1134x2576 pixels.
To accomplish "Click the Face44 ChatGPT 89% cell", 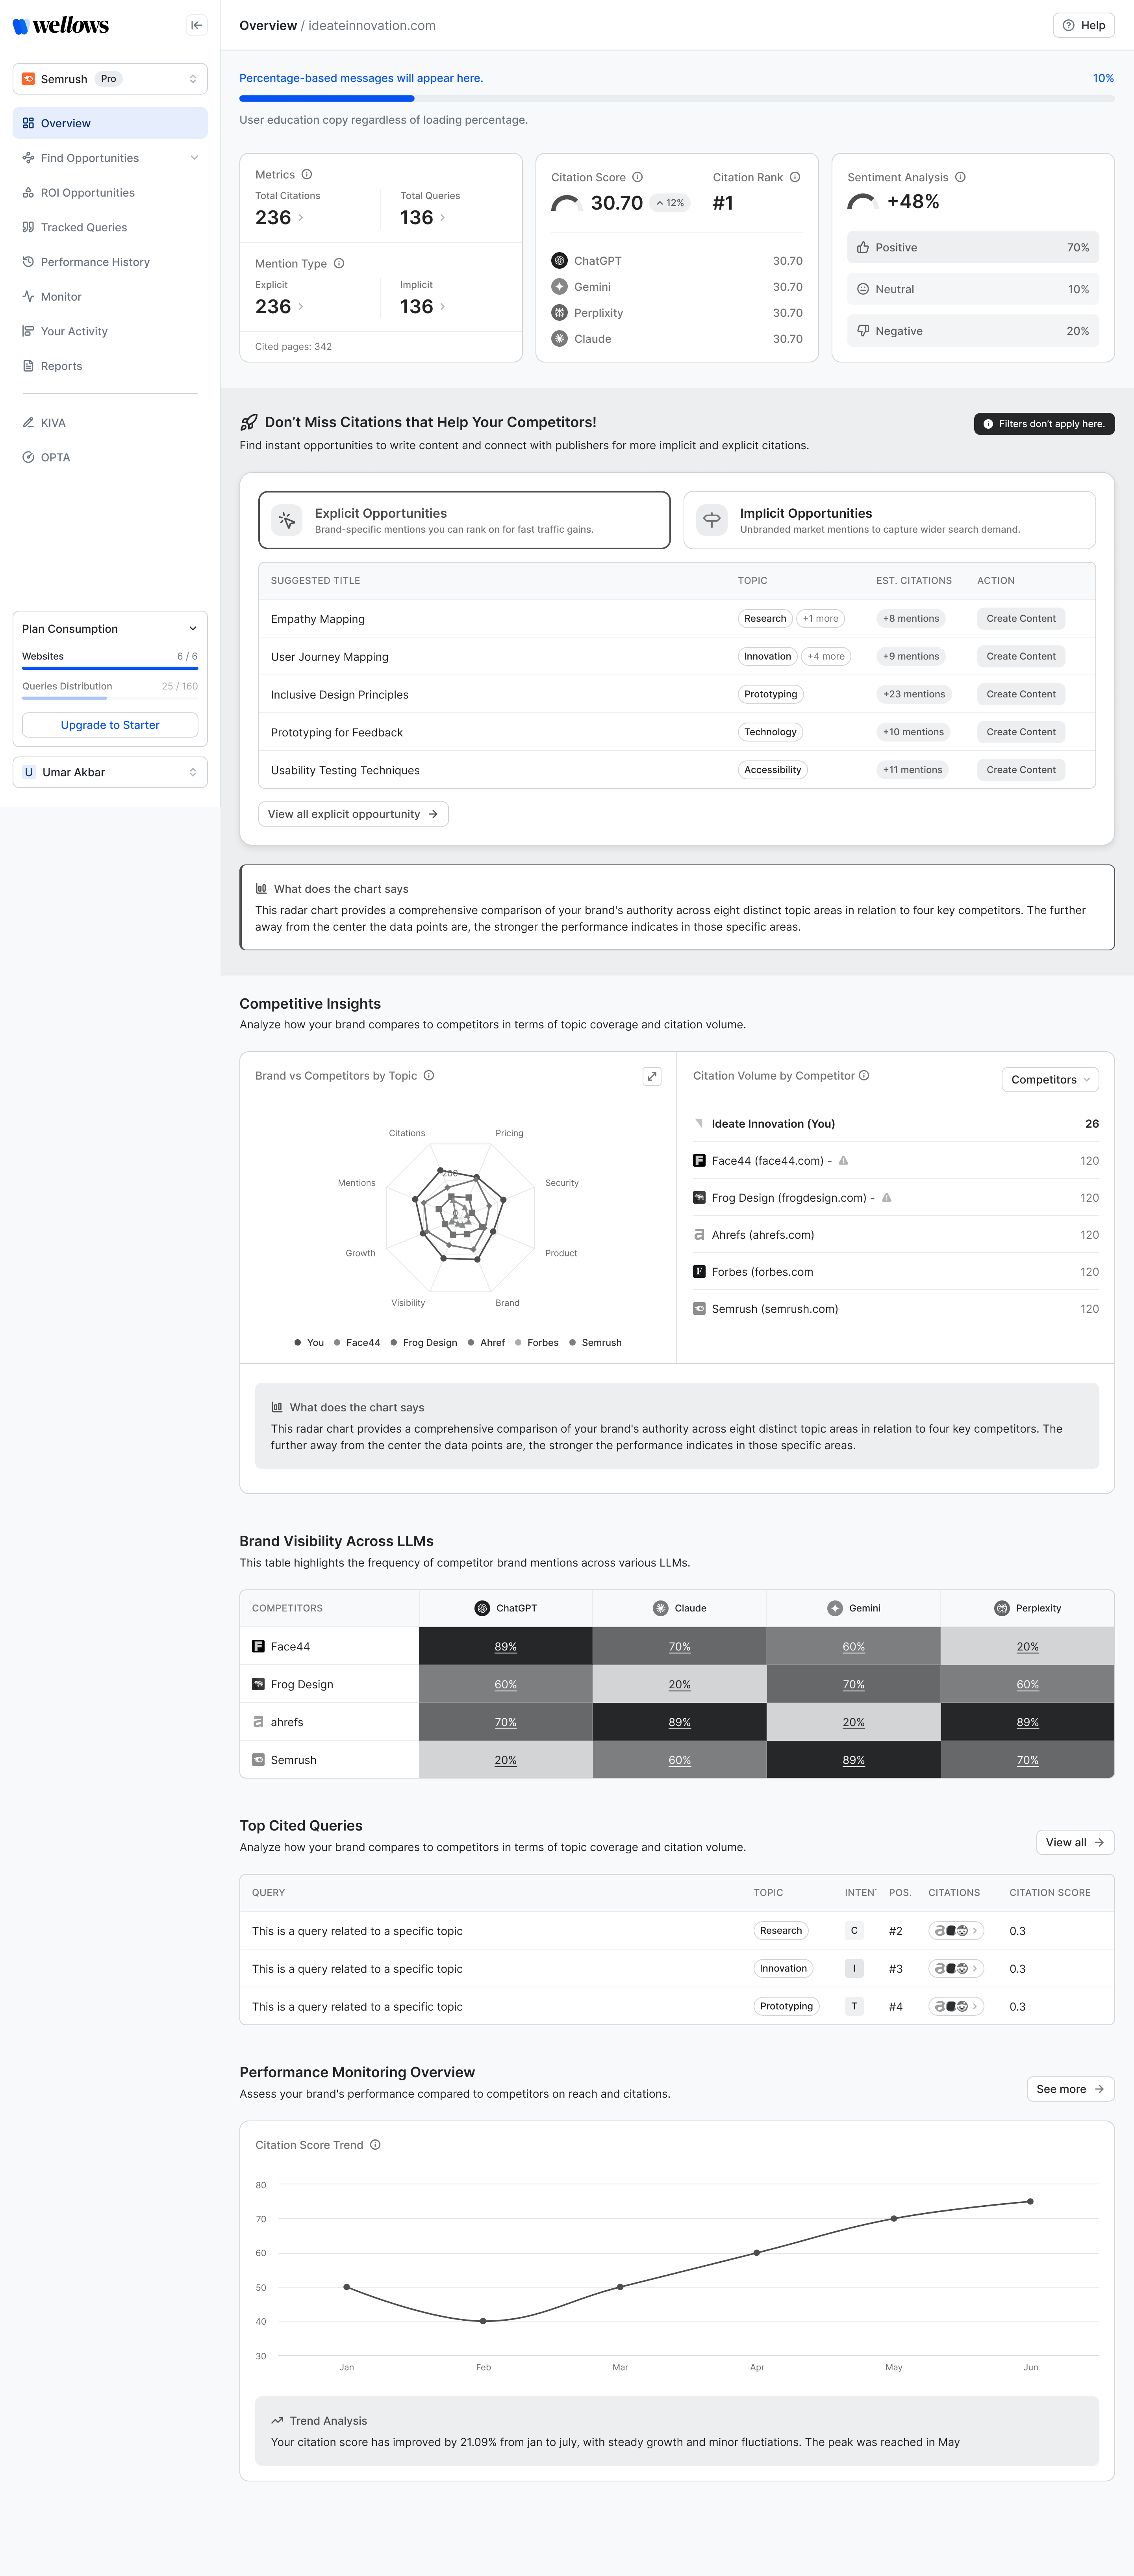I will point(506,1646).
